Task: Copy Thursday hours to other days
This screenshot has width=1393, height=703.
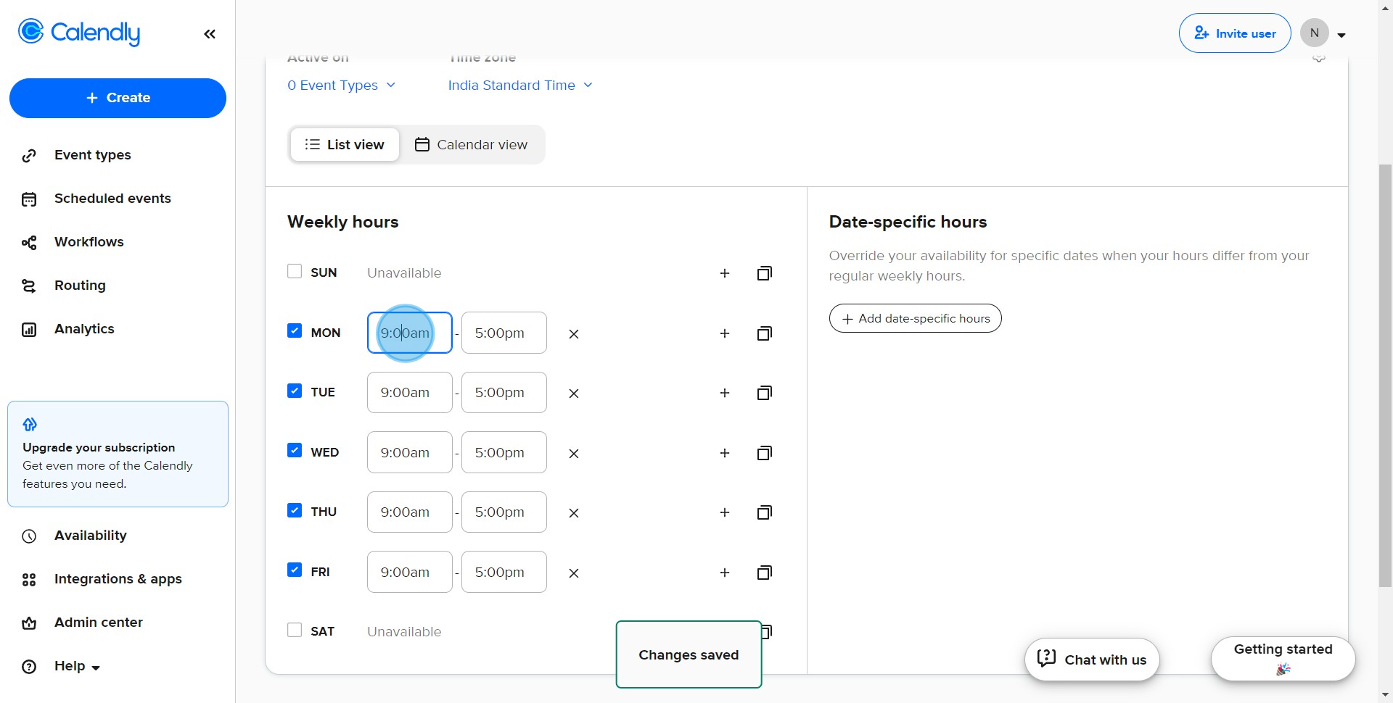Action: tap(764, 512)
